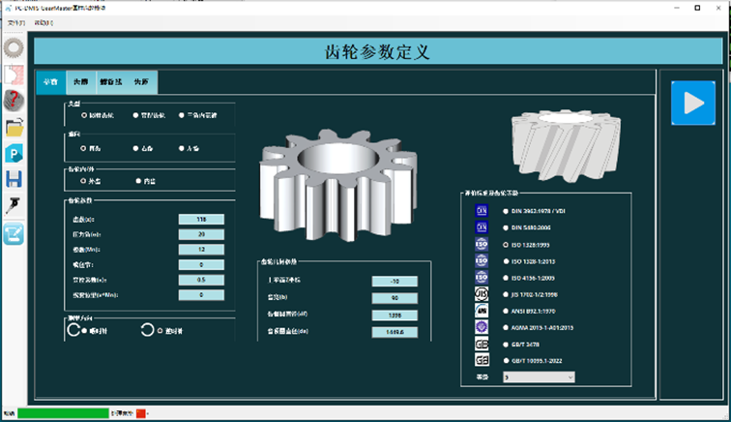Open the yellow folder icon in sidebar

[x=15, y=127]
